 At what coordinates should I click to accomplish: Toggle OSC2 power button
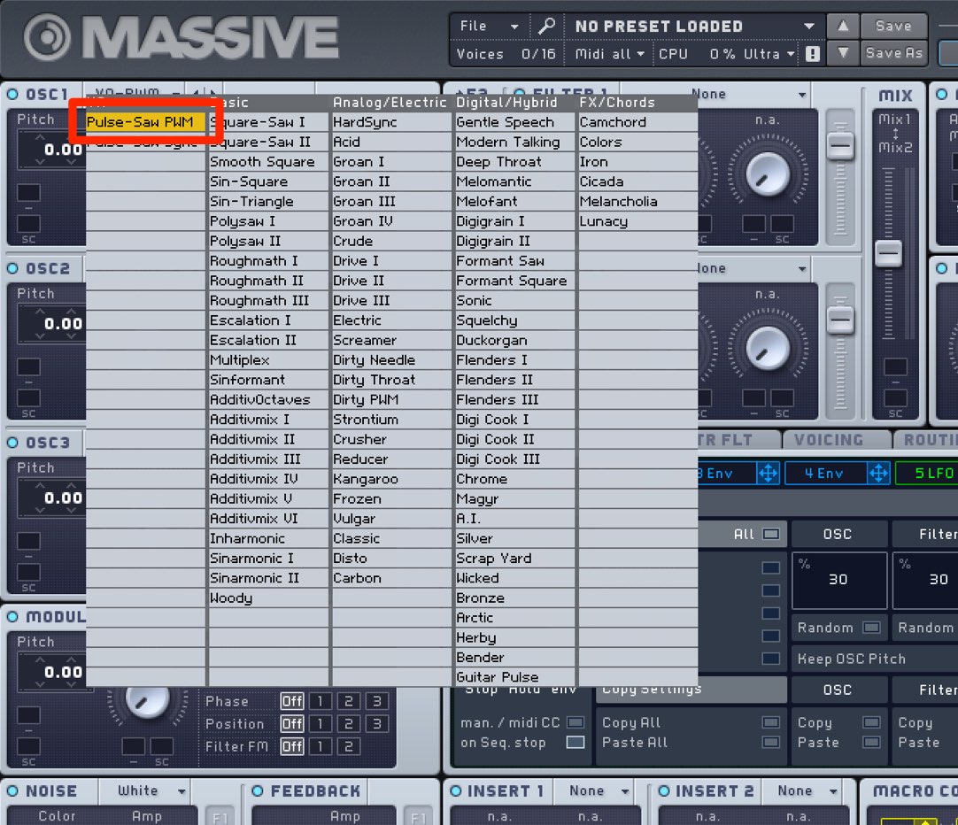click(x=12, y=268)
